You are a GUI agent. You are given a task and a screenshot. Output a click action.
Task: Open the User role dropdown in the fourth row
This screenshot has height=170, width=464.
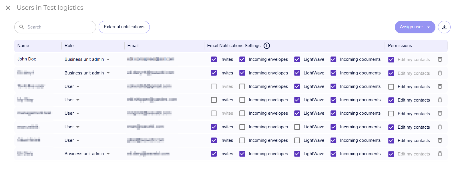point(72,100)
